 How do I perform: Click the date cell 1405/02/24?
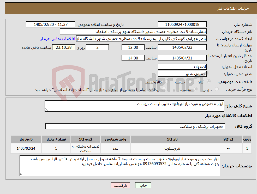(x=26, y=148)
